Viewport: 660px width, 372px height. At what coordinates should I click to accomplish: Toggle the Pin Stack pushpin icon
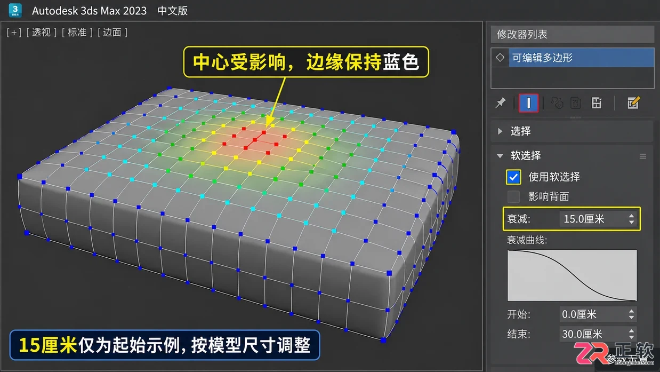click(501, 103)
